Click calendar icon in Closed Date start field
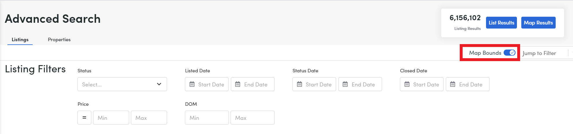 click(x=407, y=84)
